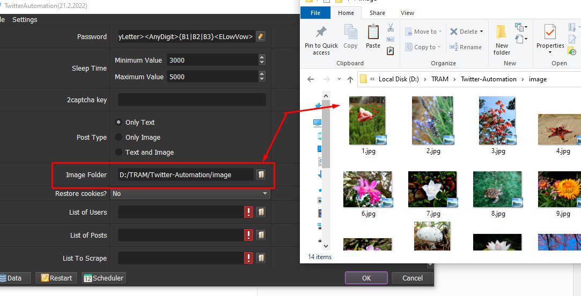Image resolution: width=581 pixels, height=296 pixels.
Task: Click the Paste icon in Explorer ribbon
Action: [373, 32]
